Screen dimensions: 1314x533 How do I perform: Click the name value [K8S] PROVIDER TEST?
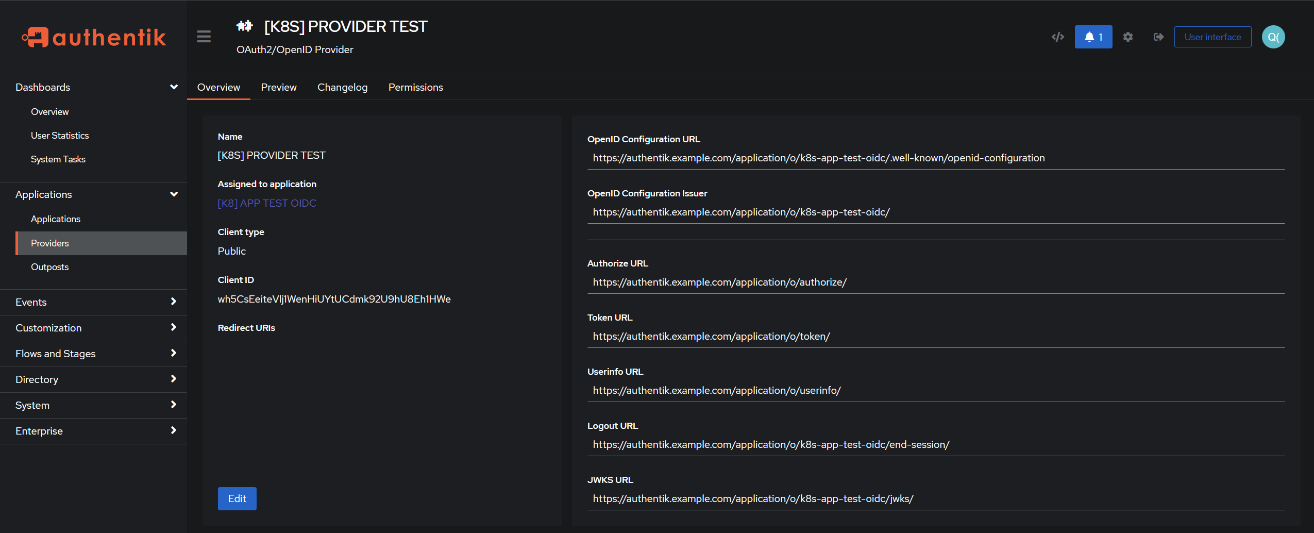[272, 155]
